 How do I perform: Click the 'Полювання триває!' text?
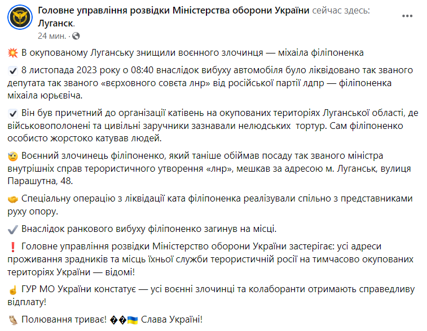pyautogui.click(x=63, y=320)
